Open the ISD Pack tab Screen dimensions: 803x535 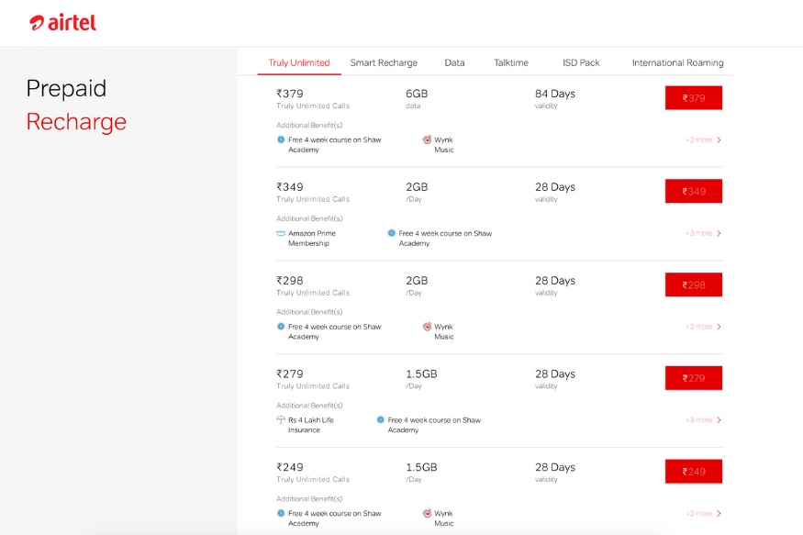click(x=581, y=63)
